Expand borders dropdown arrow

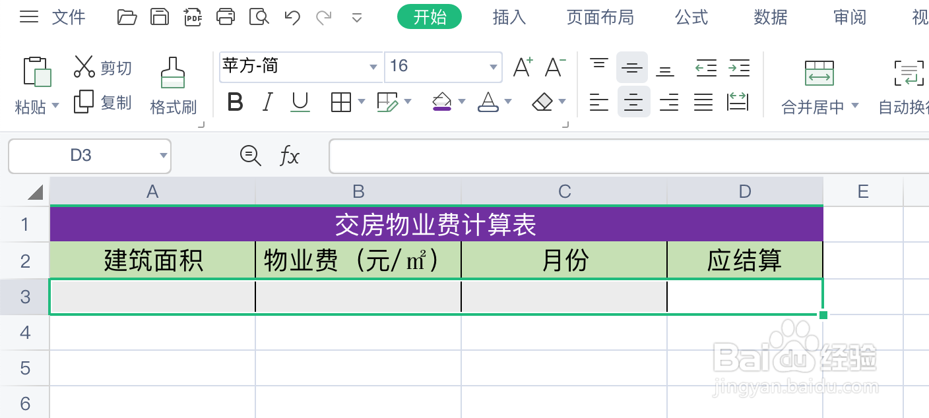click(x=361, y=102)
